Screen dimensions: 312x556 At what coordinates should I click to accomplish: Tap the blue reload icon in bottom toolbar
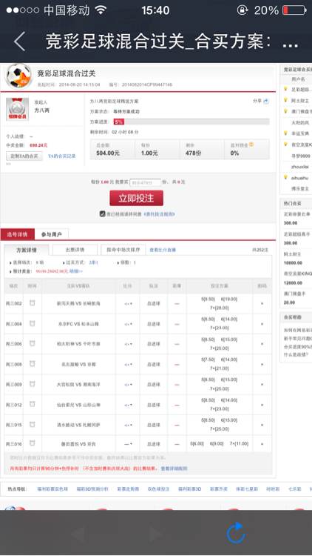pyautogui.click(x=236, y=532)
